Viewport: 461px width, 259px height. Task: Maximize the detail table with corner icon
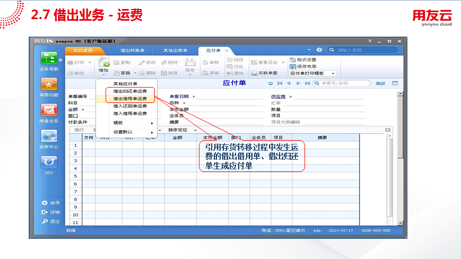click(388, 130)
